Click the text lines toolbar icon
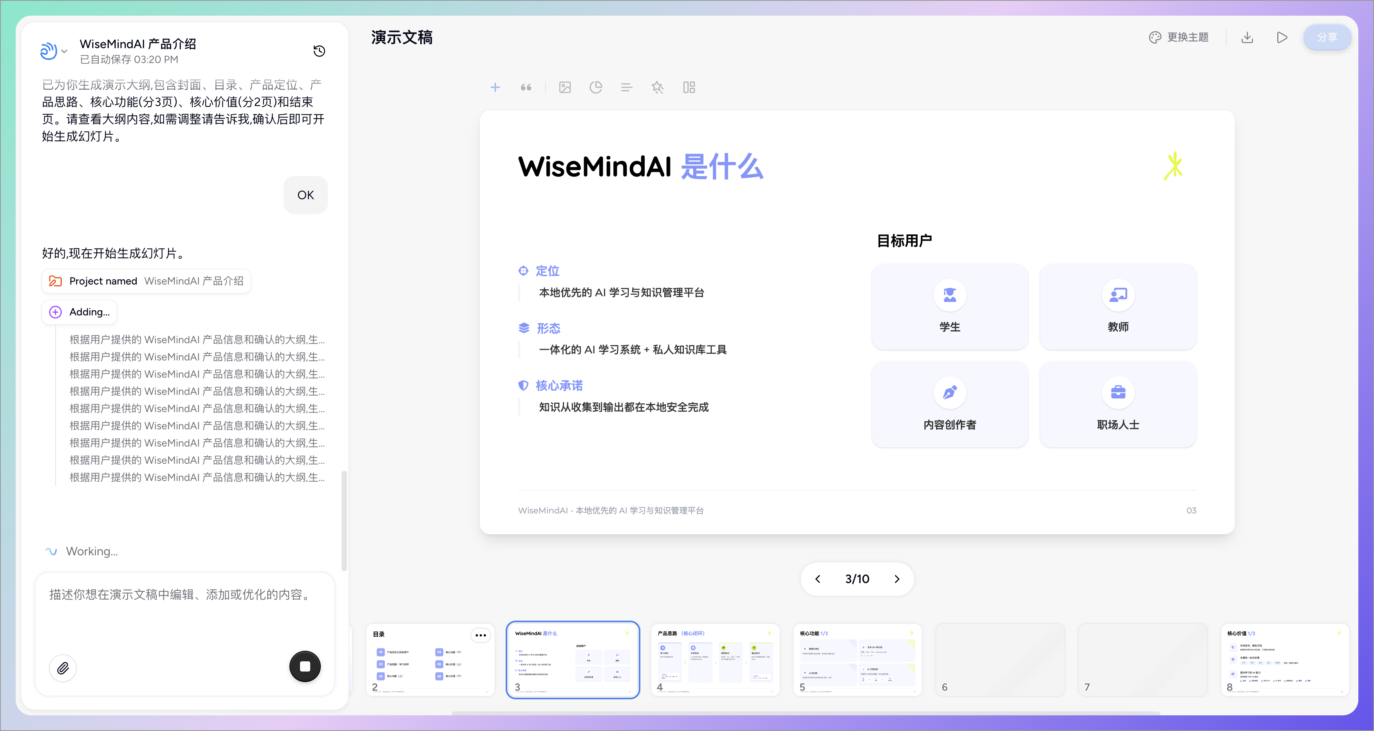Screen dimensions: 1374x731 [x=627, y=87]
